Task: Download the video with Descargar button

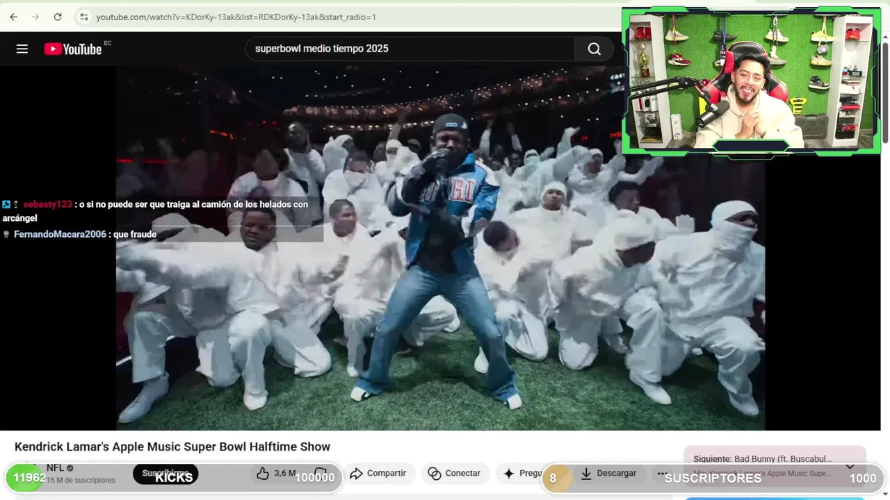Action: (x=608, y=474)
